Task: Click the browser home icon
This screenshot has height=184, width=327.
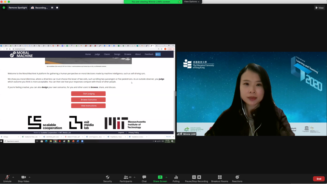Action: click(10, 49)
